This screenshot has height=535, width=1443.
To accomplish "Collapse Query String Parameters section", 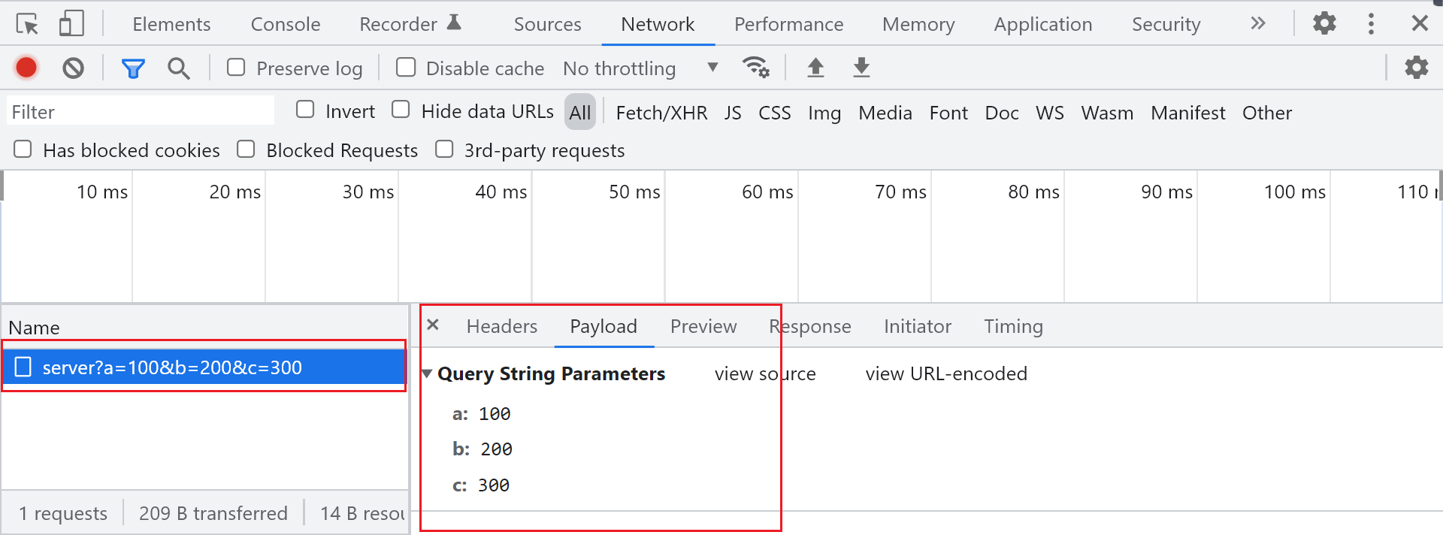I will click(x=427, y=373).
